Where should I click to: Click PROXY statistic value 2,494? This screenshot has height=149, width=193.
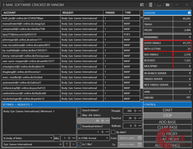(187, 30)
